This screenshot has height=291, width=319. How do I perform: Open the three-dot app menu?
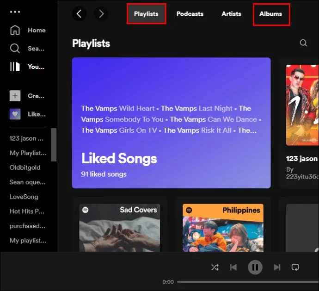click(15, 12)
